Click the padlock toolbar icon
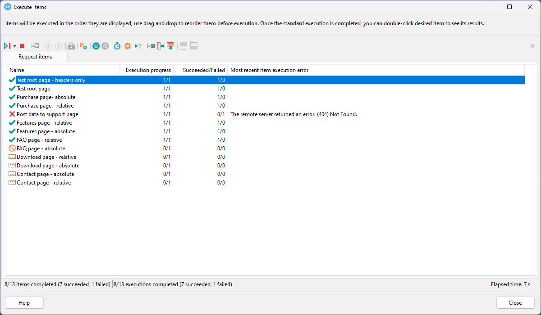541x315 pixels. click(71, 46)
